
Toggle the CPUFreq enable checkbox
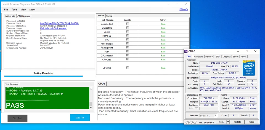coord(128,67)
